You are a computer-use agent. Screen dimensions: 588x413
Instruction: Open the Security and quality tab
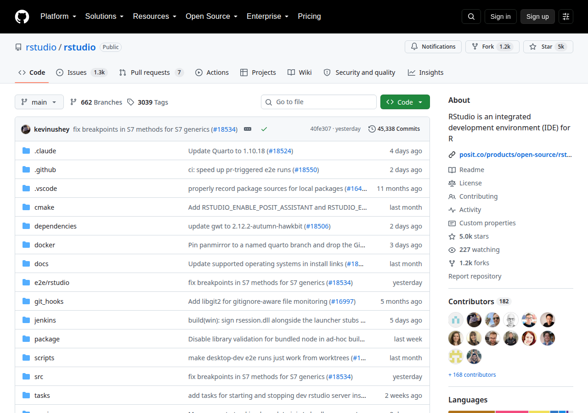tap(359, 73)
